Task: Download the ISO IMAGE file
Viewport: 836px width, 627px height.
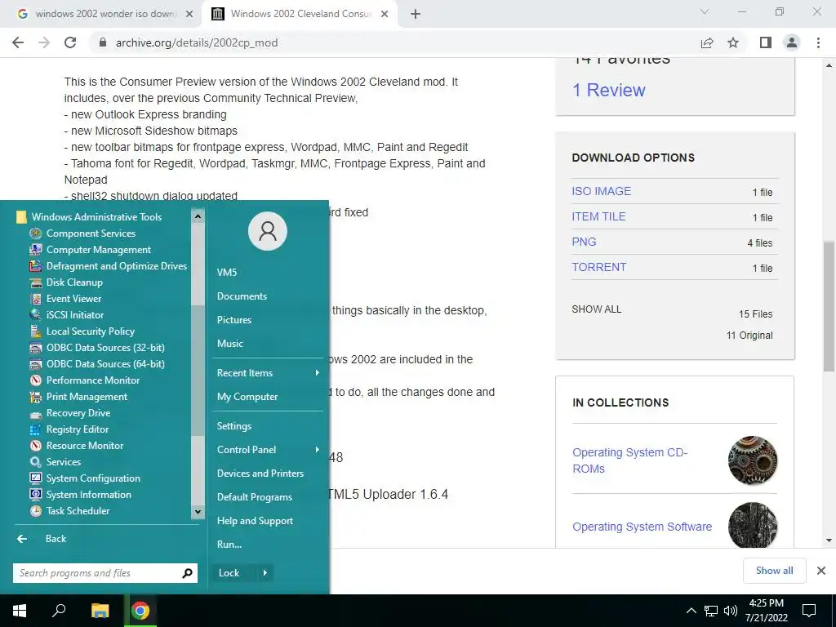Action: tap(602, 191)
